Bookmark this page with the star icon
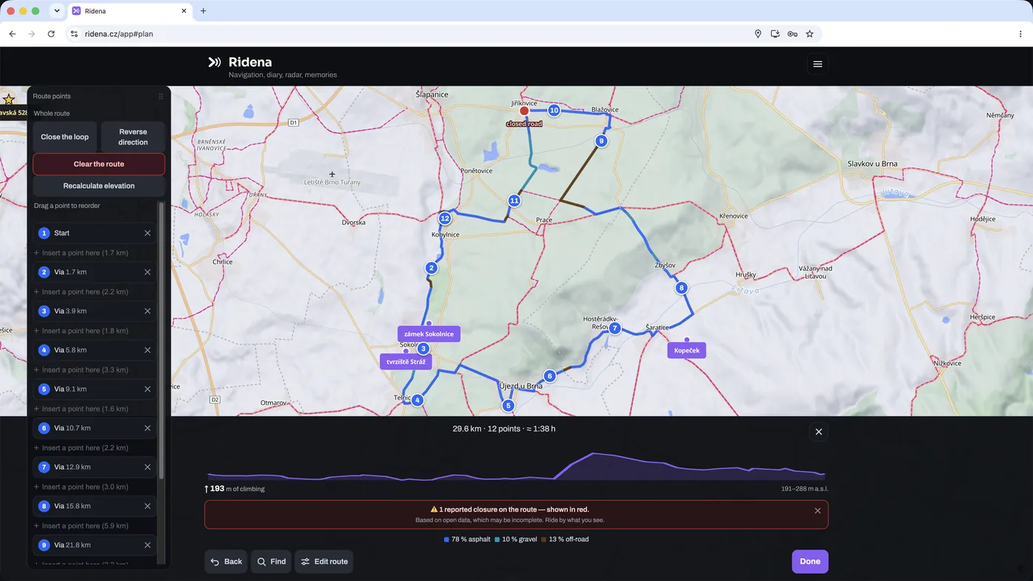1033x581 pixels. tap(809, 34)
